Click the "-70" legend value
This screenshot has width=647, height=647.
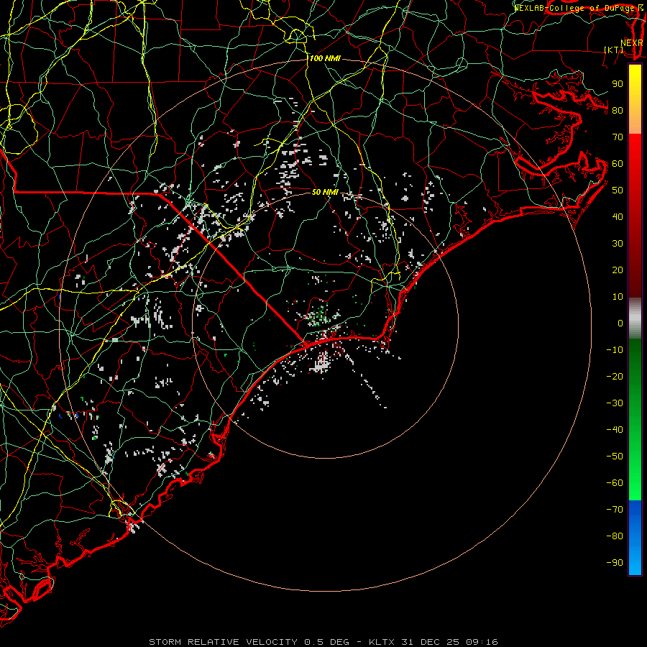[x=615, y=510]
